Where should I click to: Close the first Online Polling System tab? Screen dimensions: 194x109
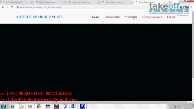[x=65, y=2]
